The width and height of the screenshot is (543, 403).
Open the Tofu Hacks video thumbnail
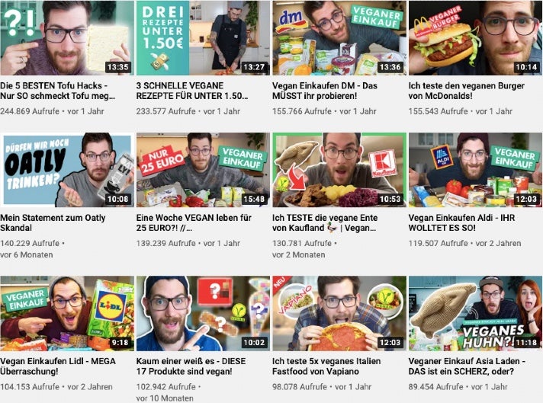click(x=67, y=37)
